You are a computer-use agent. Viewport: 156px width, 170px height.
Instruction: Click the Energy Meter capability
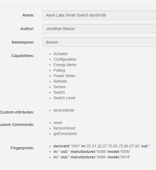click(65, 65)
